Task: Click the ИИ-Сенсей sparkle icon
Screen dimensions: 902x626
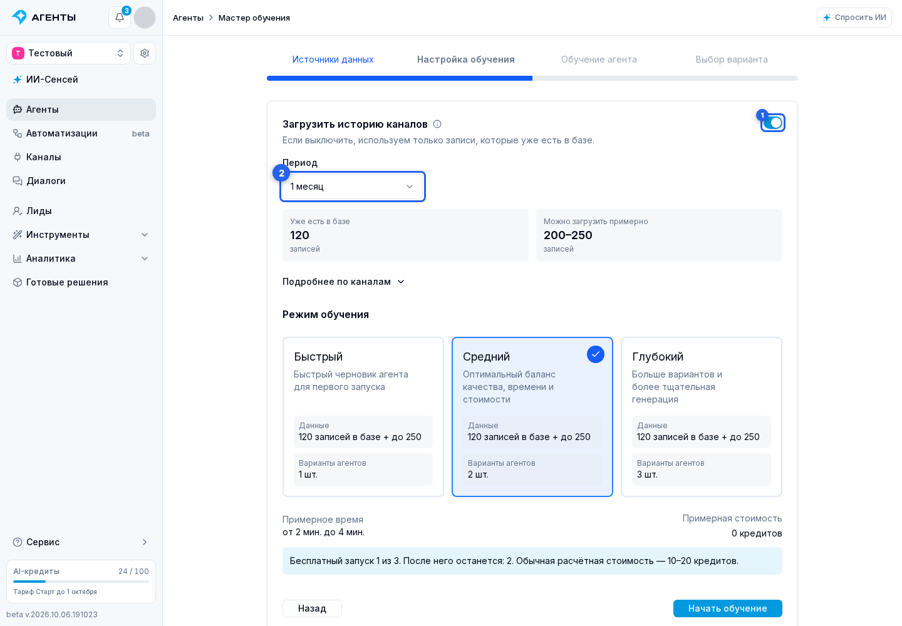Action: pyautogui.click(x=18, y=80)
